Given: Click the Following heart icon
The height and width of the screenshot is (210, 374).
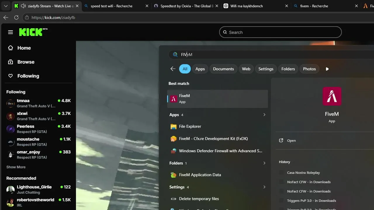Looking at the screenshot, I should pos(11,76).
